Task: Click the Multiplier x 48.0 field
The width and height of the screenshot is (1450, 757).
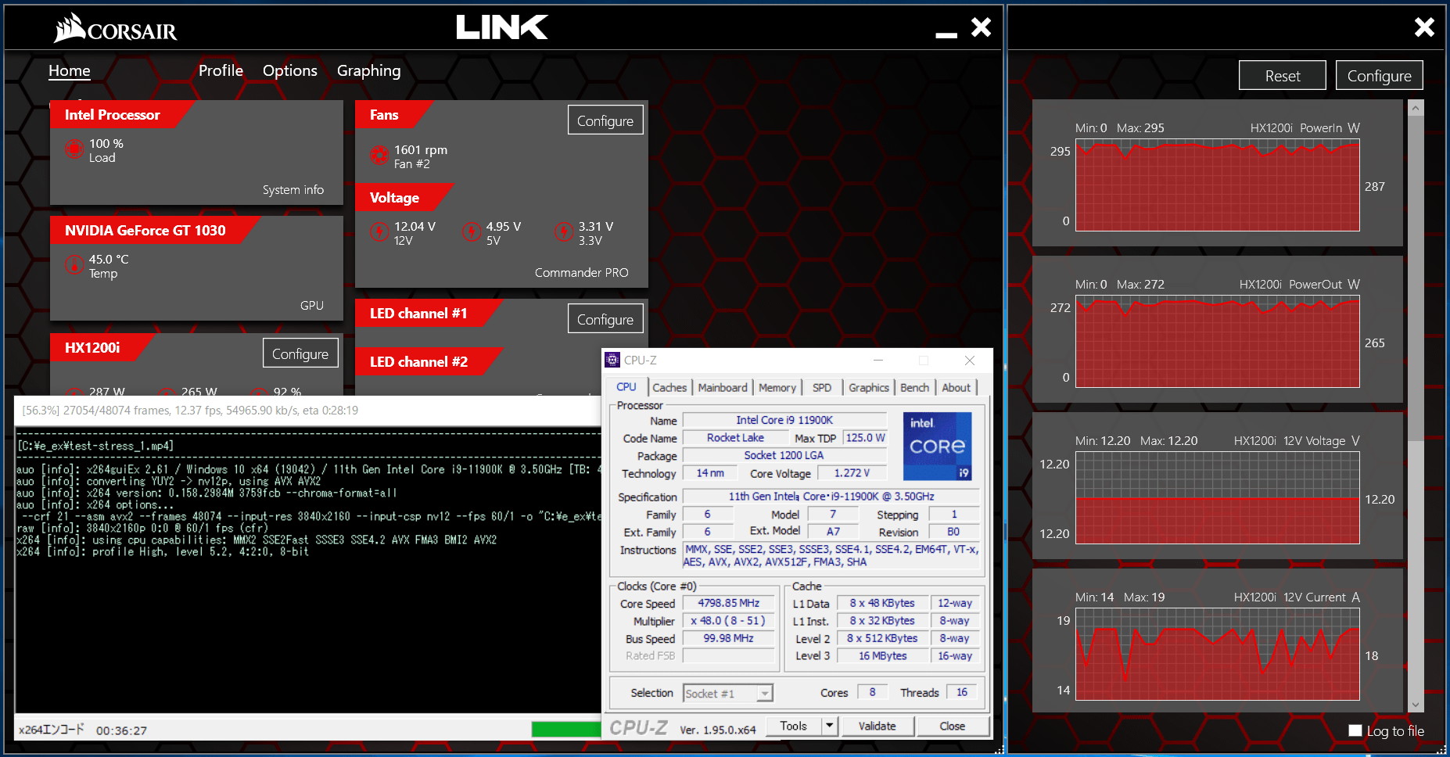Action: (x=728, y=620)
